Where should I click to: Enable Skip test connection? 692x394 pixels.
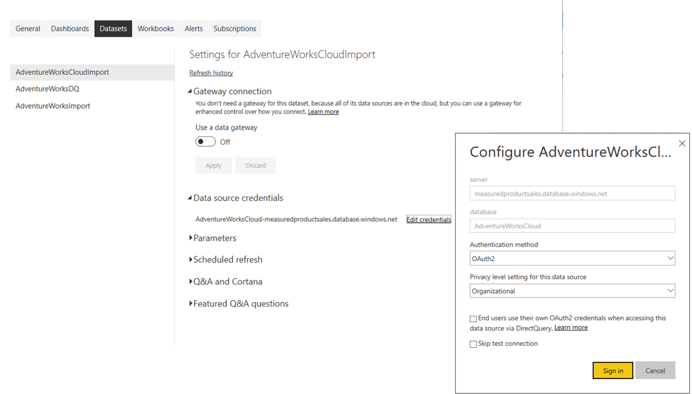pyautogui.click(x=473, y=343)
